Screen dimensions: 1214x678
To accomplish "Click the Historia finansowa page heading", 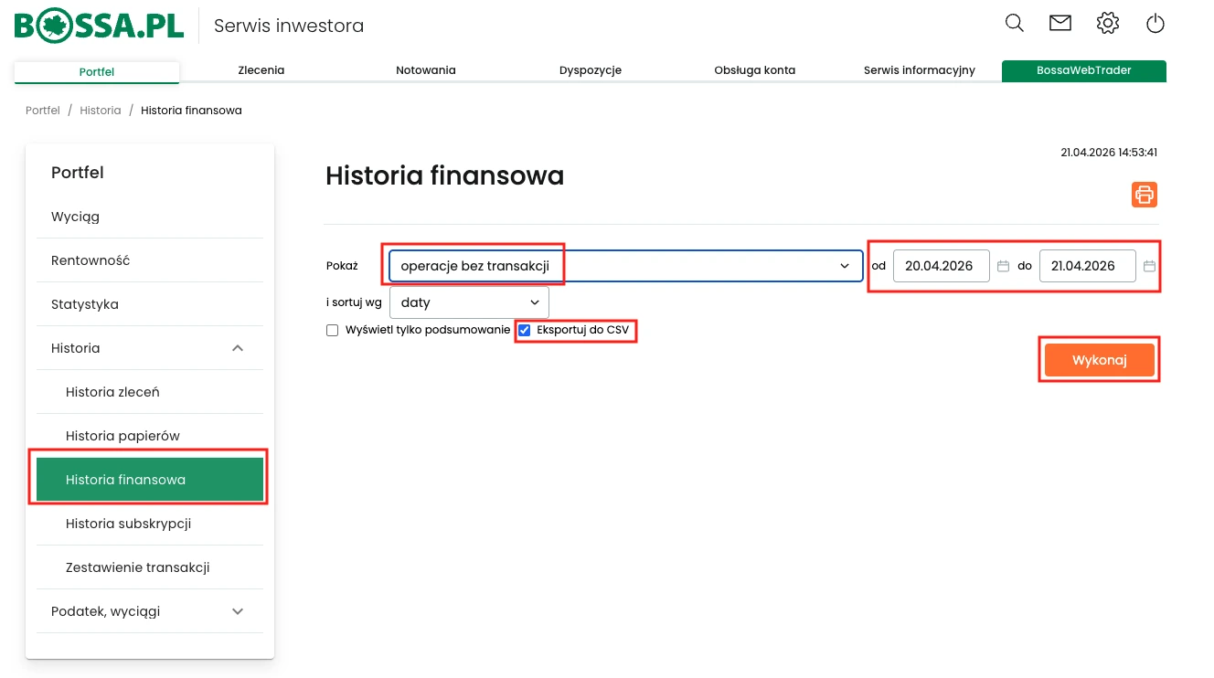I will [444, 175].
